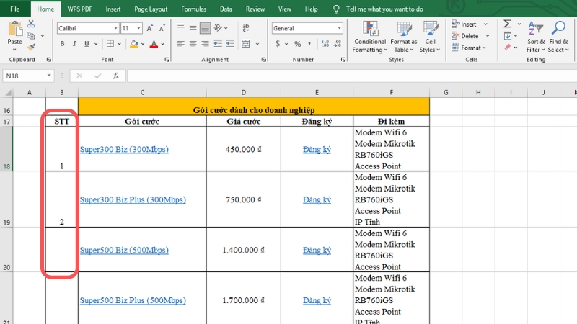
Task: Click Increase Font Size icon
Action: point(150,28)
